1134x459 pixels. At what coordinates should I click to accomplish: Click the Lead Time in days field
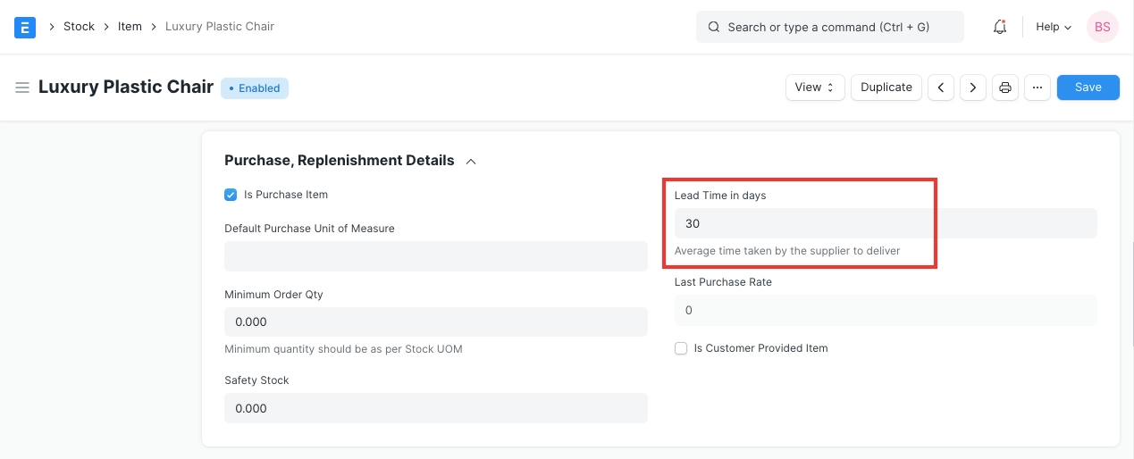click(885, 223)
